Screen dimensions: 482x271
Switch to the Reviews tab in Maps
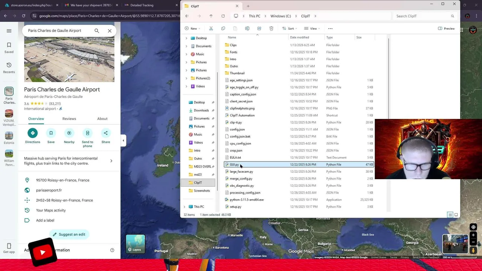click(69, 119)
